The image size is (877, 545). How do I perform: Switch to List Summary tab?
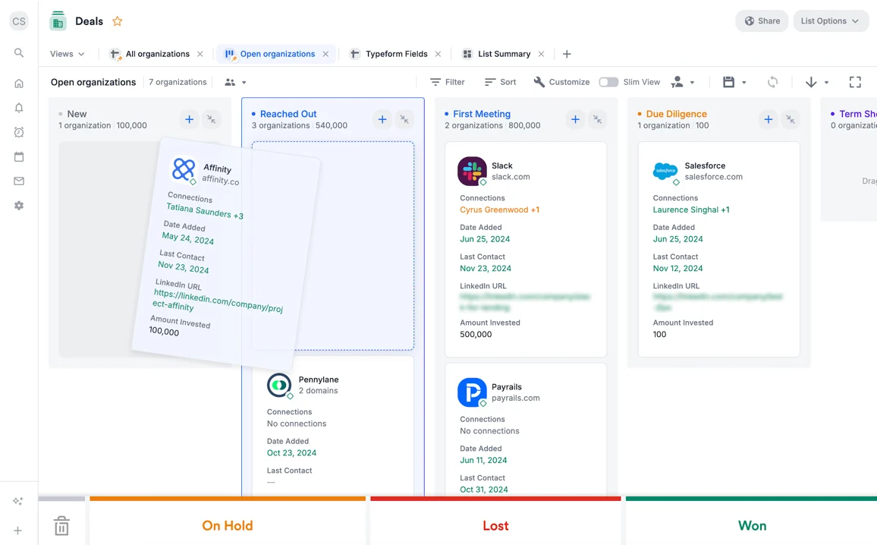(504, 54)
